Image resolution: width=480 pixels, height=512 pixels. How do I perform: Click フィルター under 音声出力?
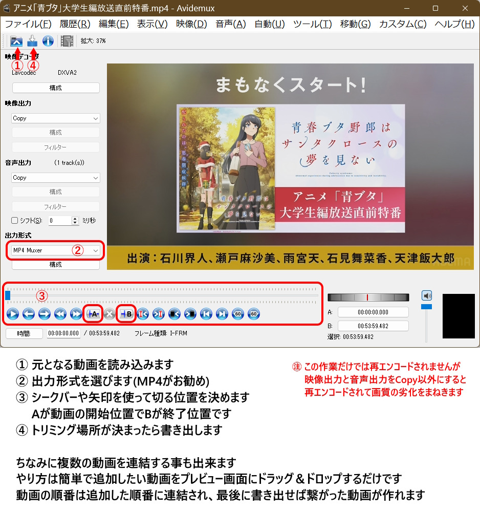click(x=56, y=207)
